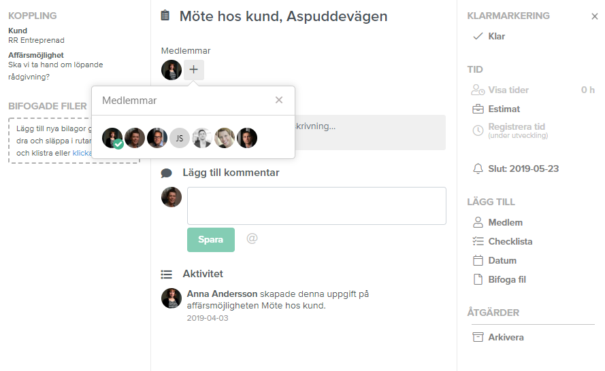Click Registrera tid clock option
The height and width of the screenshot is (371, 605).
(x=516, y=127)
